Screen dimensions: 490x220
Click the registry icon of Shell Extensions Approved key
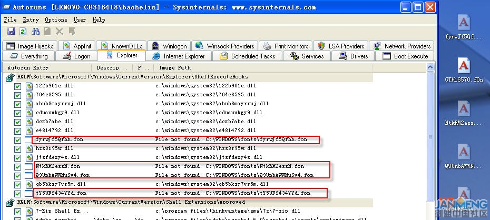pyautogui.click(x=11, y=203)
